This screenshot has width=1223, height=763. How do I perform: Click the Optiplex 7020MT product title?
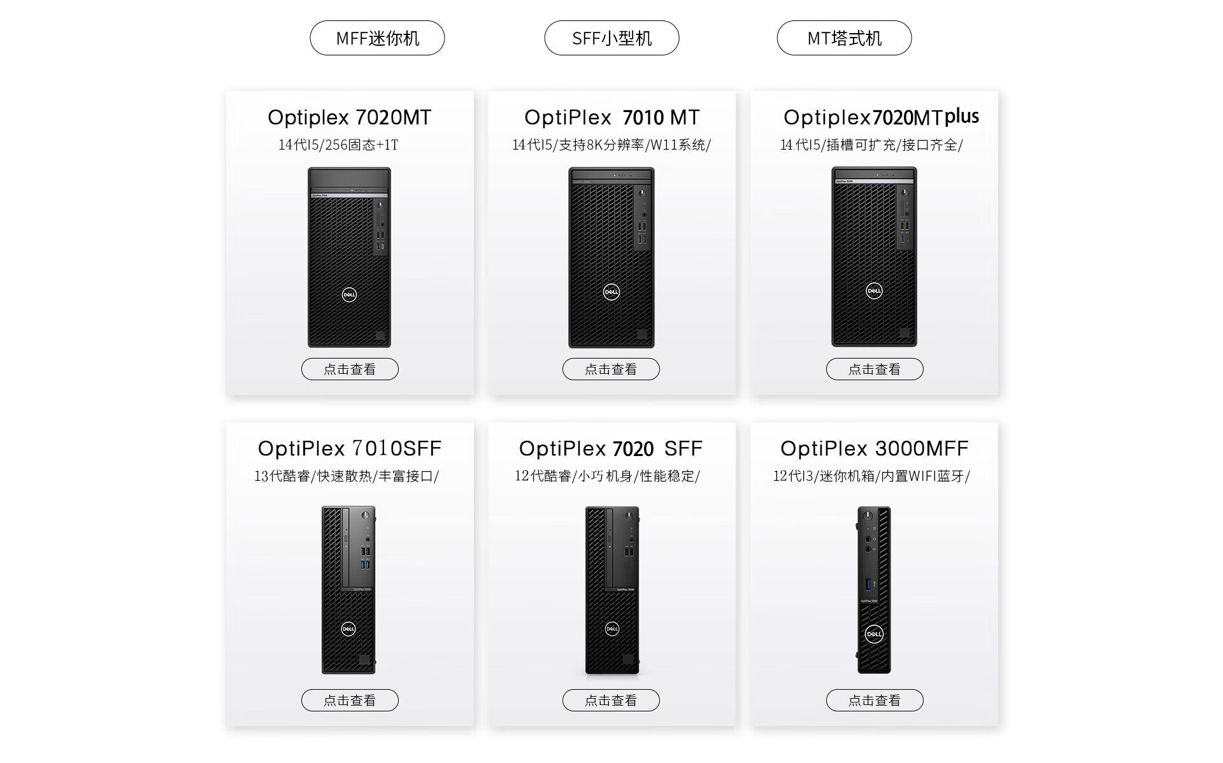pyautogui.click(x=350, y=118)
